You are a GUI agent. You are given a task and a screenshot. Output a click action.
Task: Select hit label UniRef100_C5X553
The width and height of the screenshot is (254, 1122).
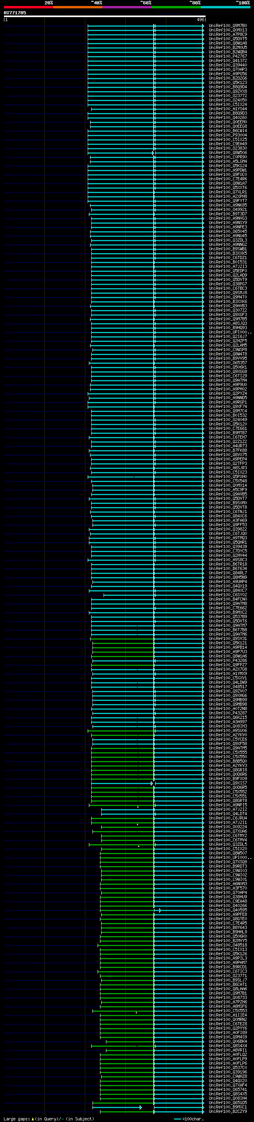click(228, 1011)
